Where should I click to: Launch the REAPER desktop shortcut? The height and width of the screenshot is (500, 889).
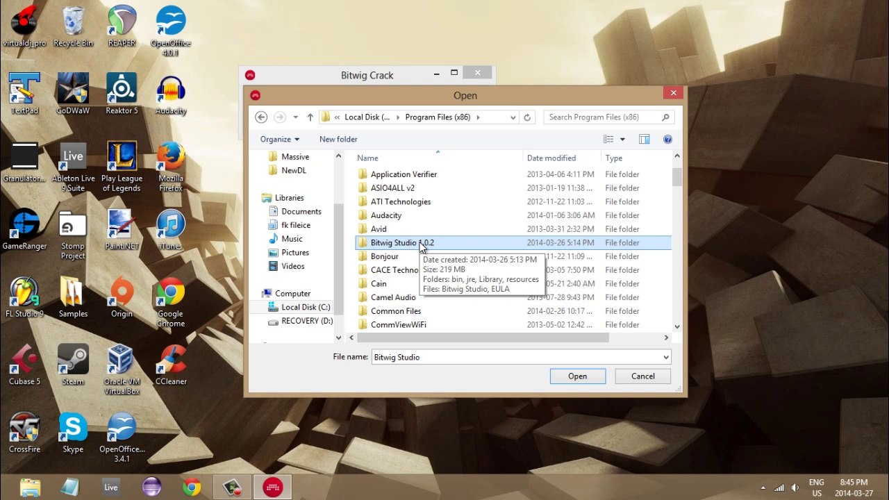122,28
